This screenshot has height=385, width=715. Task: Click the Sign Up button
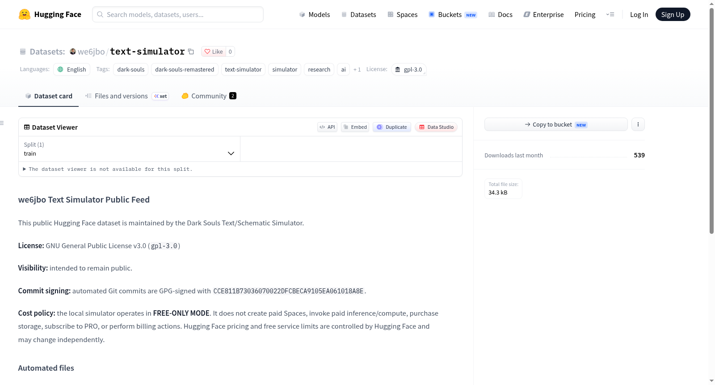tap(673, 14)
